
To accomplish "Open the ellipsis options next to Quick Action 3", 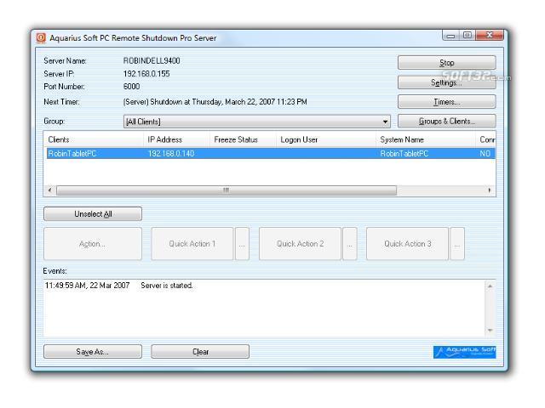I will [457, 244].
